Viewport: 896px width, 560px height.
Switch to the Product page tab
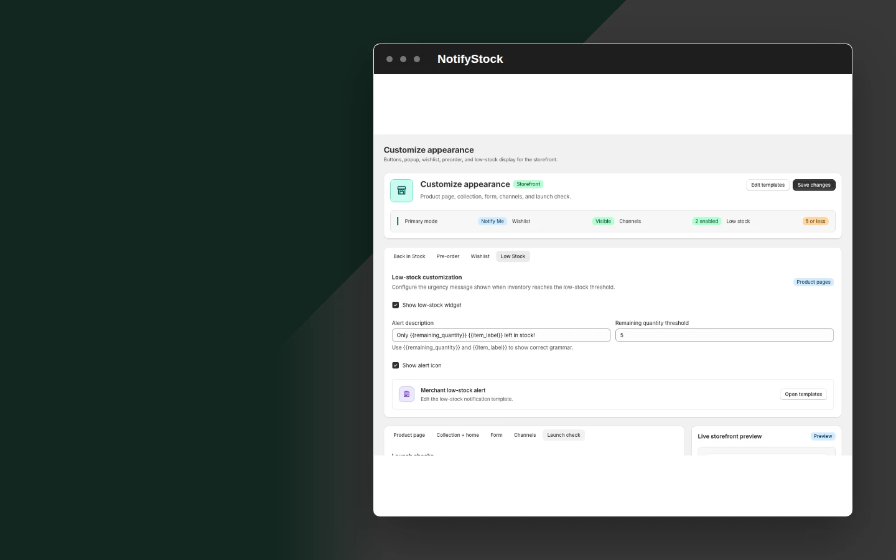coord(409,435)
